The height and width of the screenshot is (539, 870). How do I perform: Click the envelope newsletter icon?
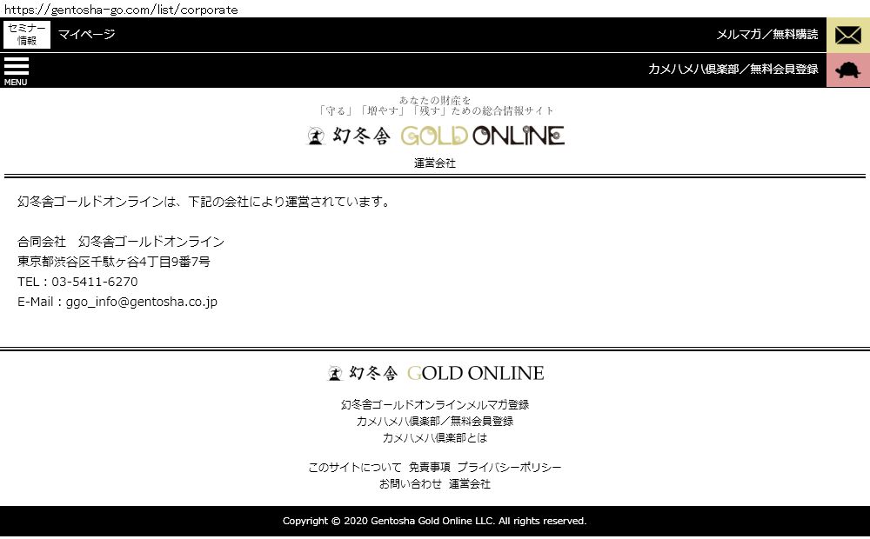[x=847, y=35]
